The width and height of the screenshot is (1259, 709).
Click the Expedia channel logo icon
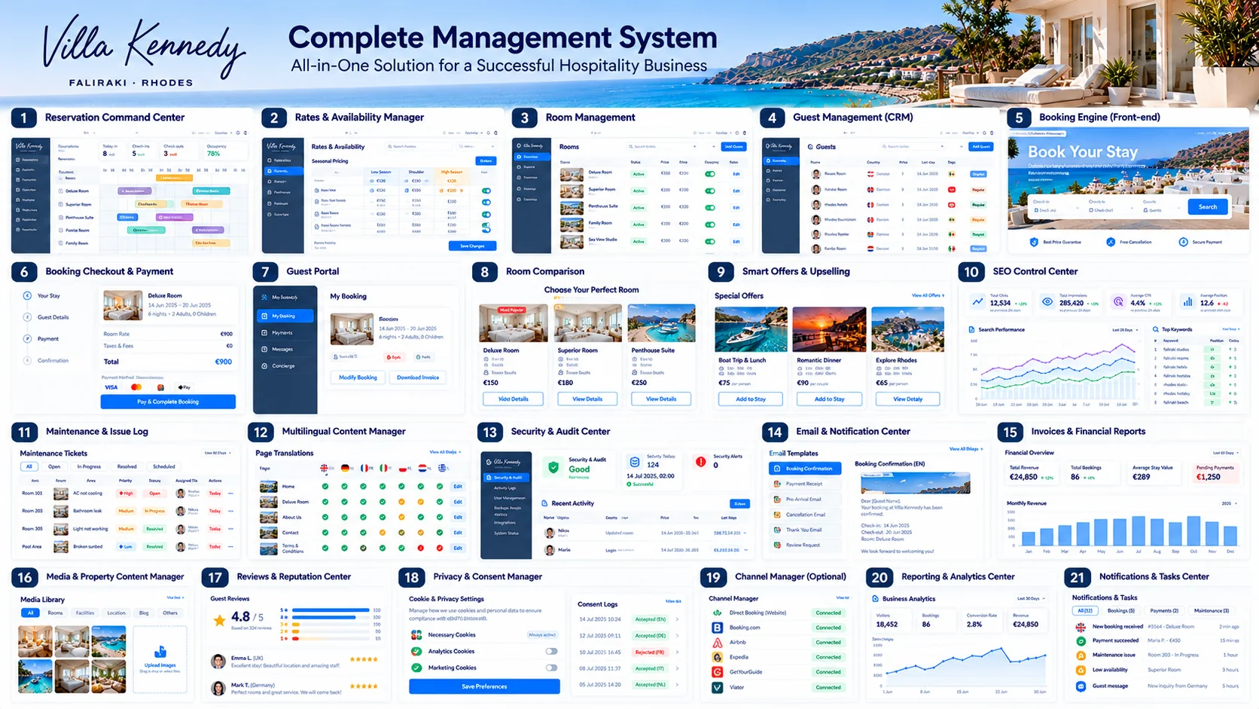click(x=717, y=657)
